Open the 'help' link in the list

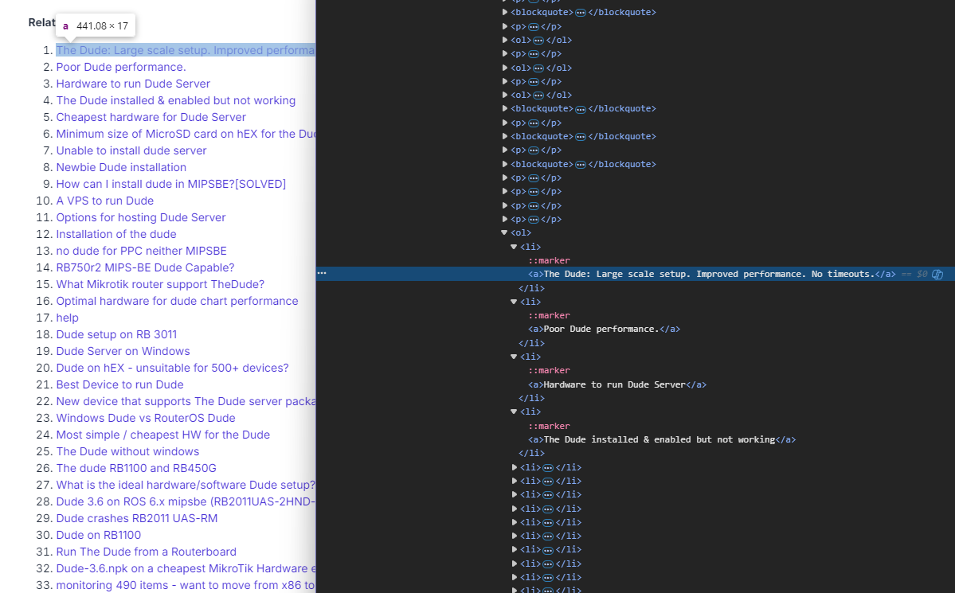coord(67,318)
